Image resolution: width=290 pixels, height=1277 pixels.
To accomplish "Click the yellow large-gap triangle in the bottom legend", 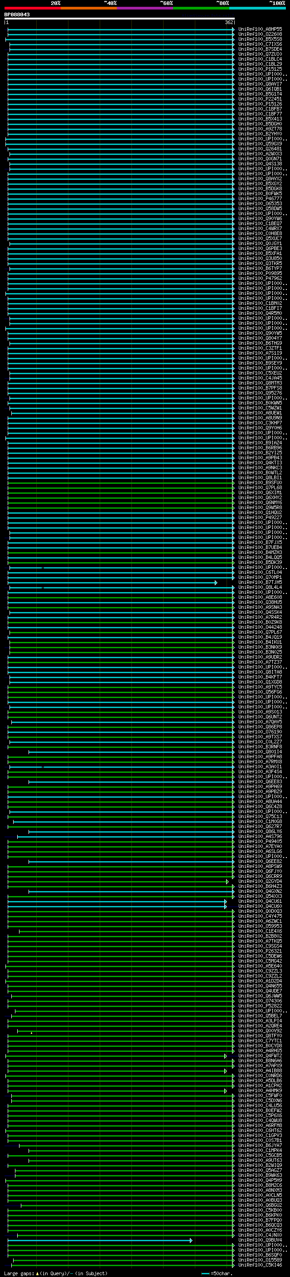I will click(x=37, y=1273).
